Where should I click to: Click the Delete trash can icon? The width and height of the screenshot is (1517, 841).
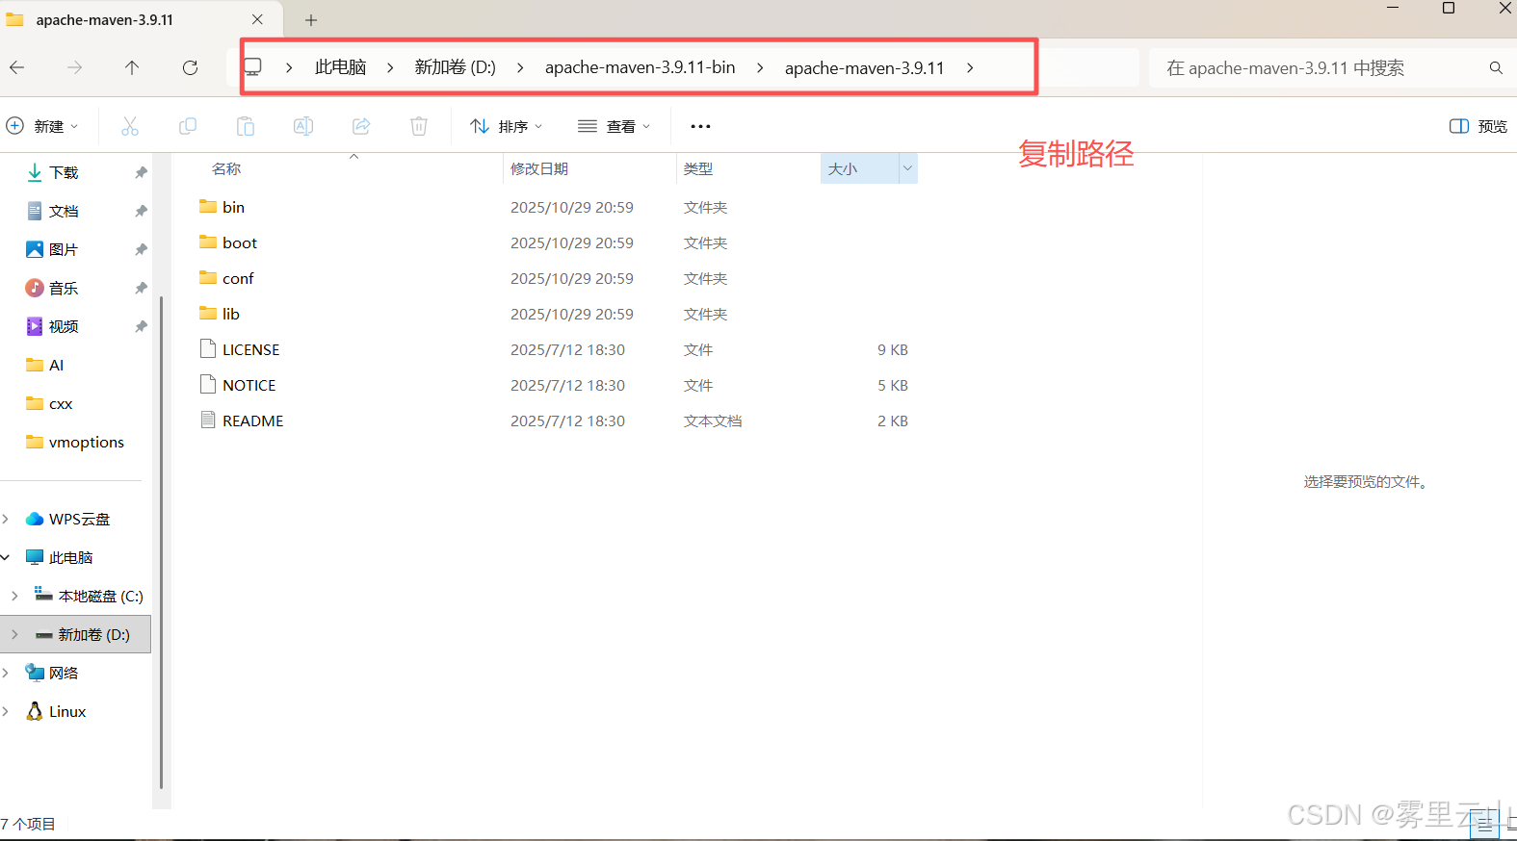[x=419, y=126]
